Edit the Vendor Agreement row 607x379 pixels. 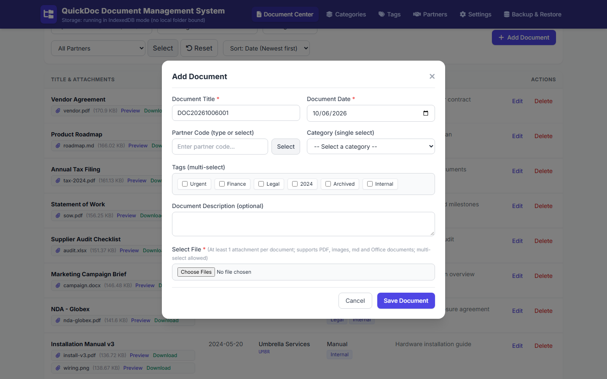click(517, 101)
